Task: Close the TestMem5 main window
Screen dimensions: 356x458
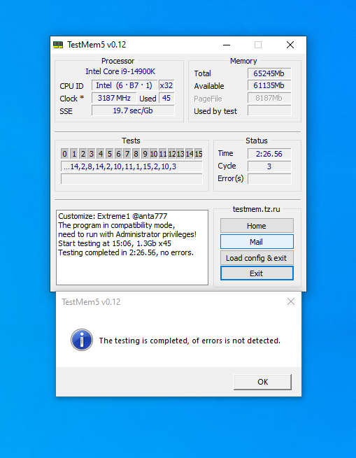Action: click(290, 45)
